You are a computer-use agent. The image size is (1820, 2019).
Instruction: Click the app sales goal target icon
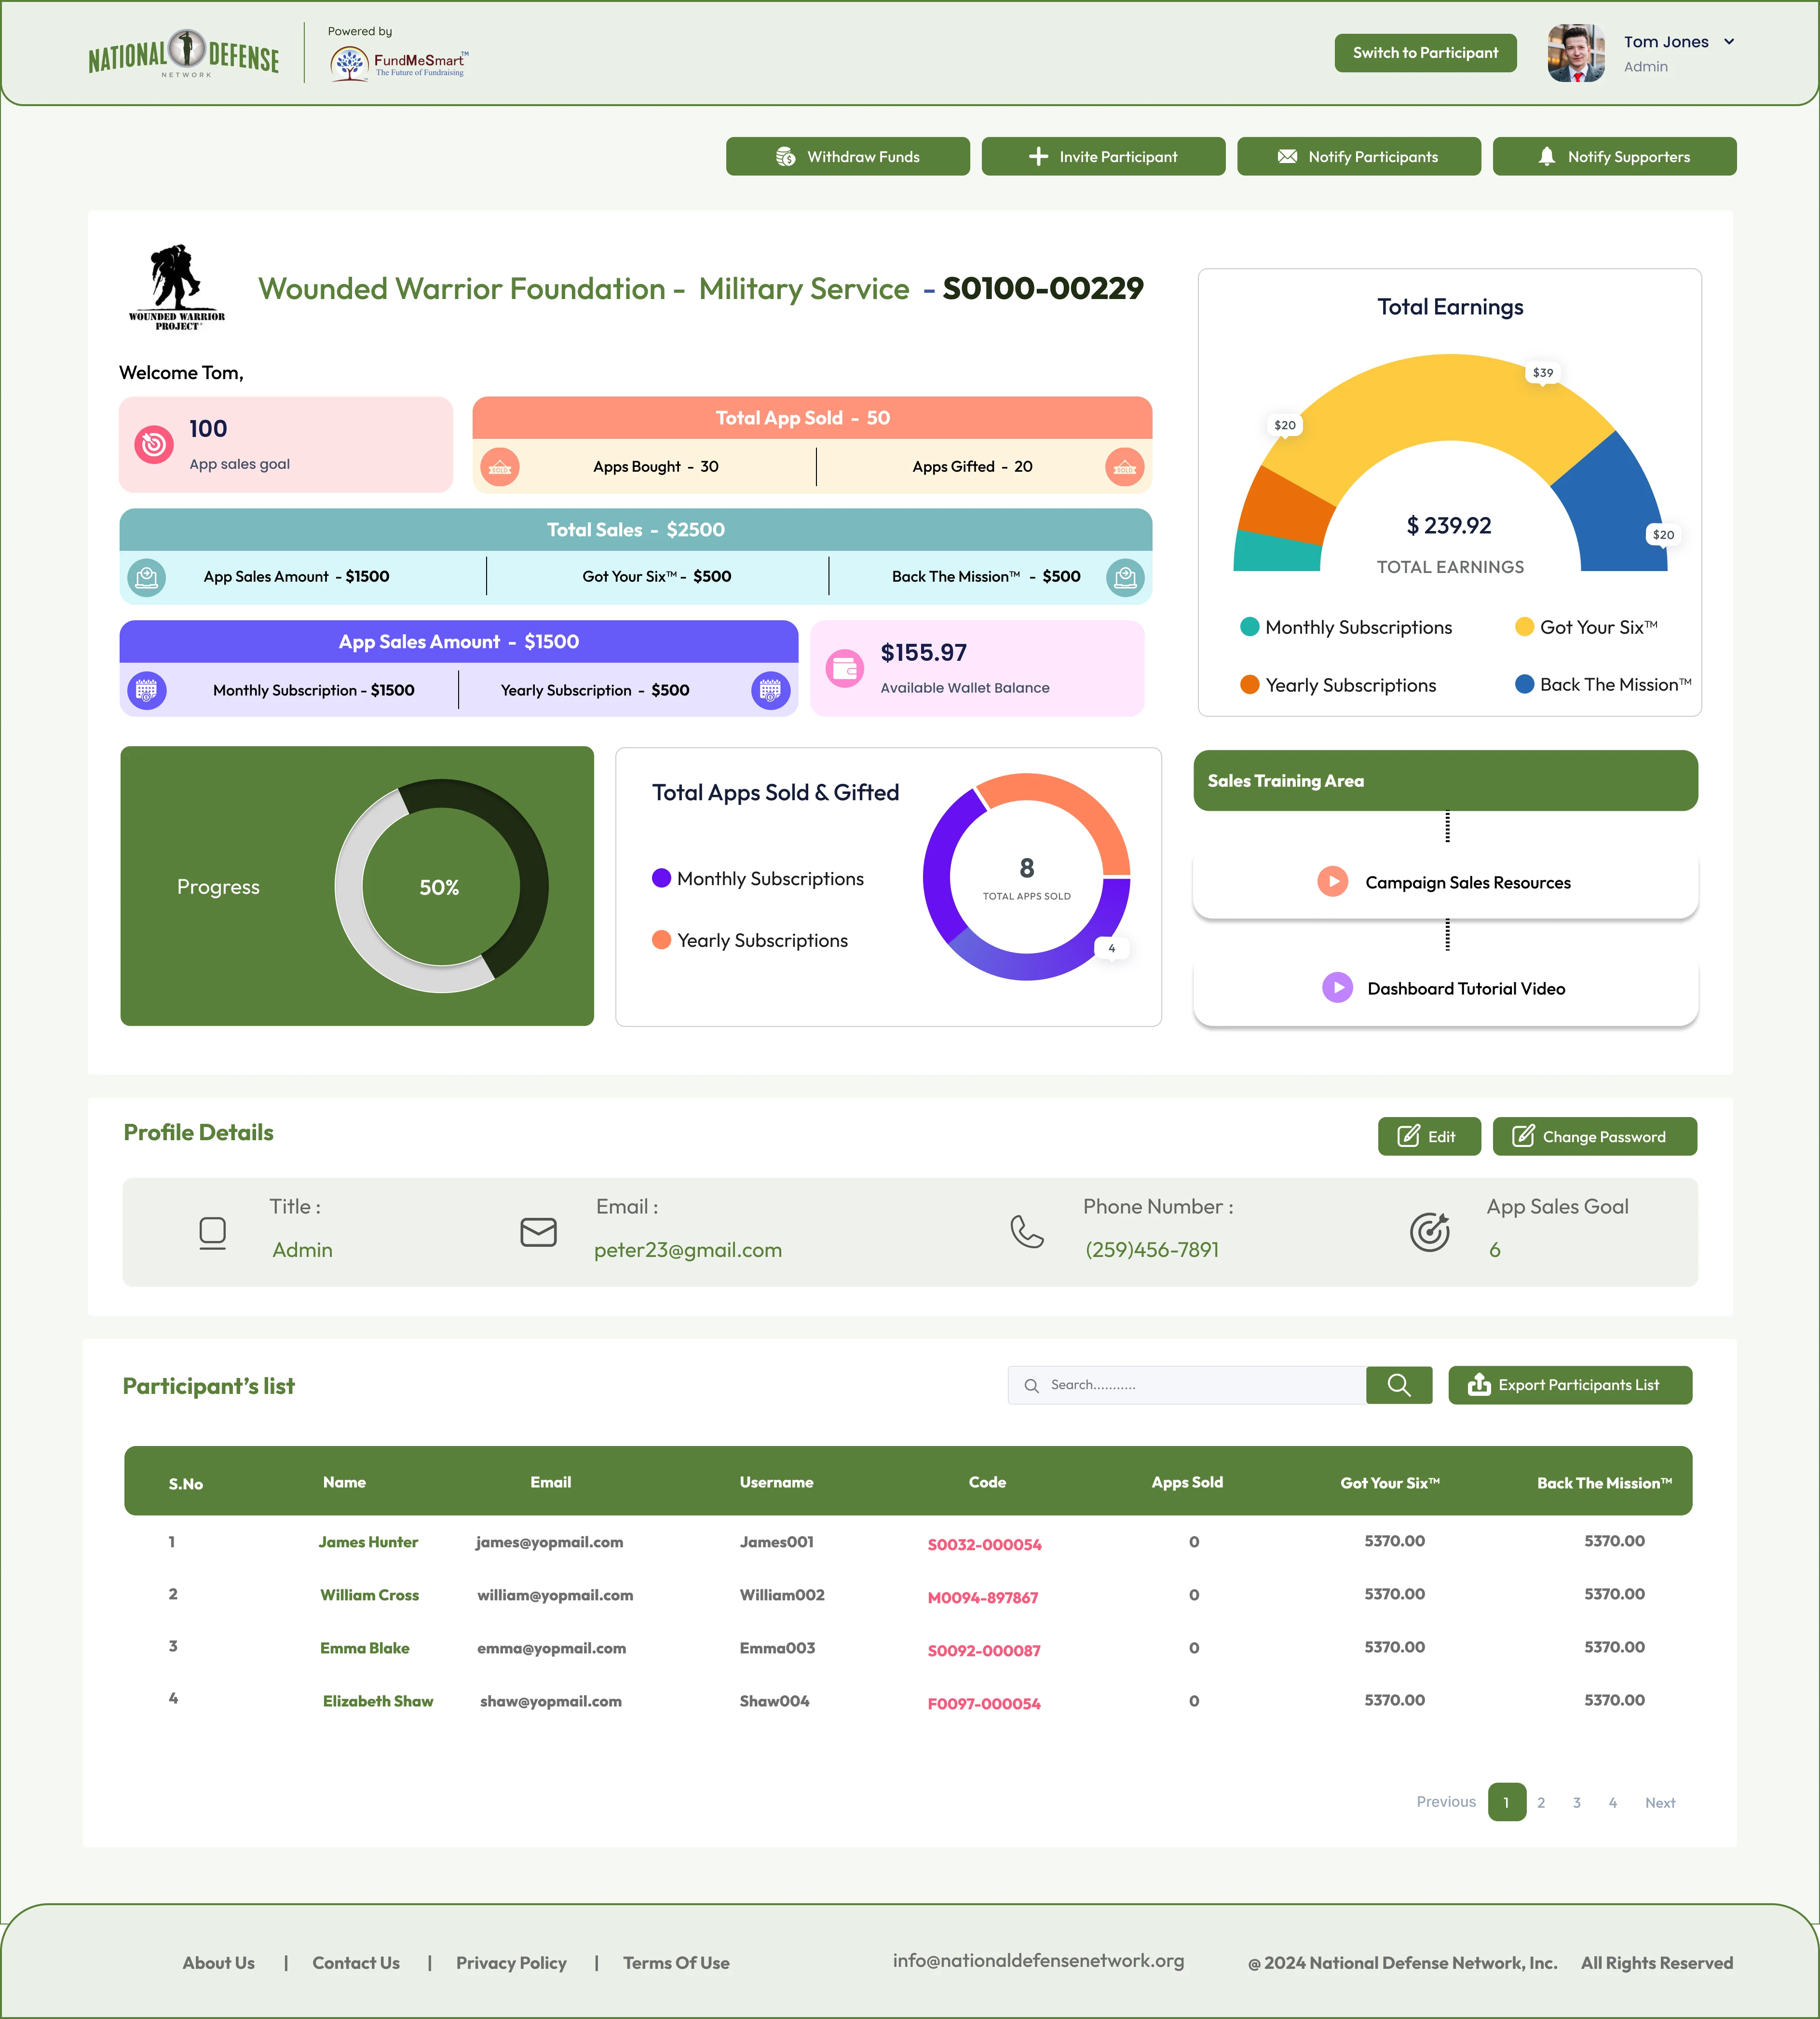154,444
